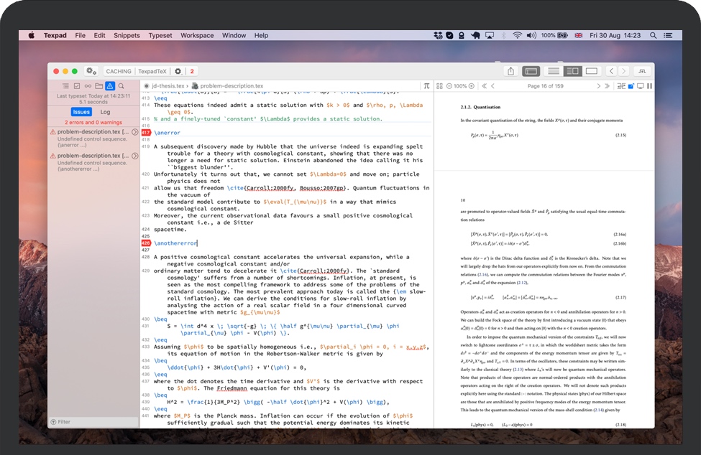The height and width of the screenshot is (455, 701).
Task: Open the typeset settings gear dropdown
Action: [178, 71]
